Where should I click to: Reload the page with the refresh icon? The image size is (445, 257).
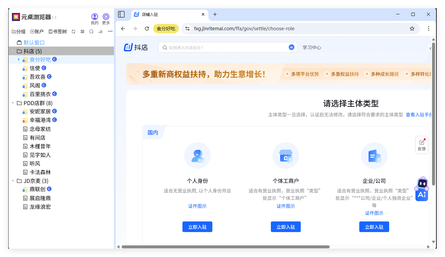click(x=147, y=29)
